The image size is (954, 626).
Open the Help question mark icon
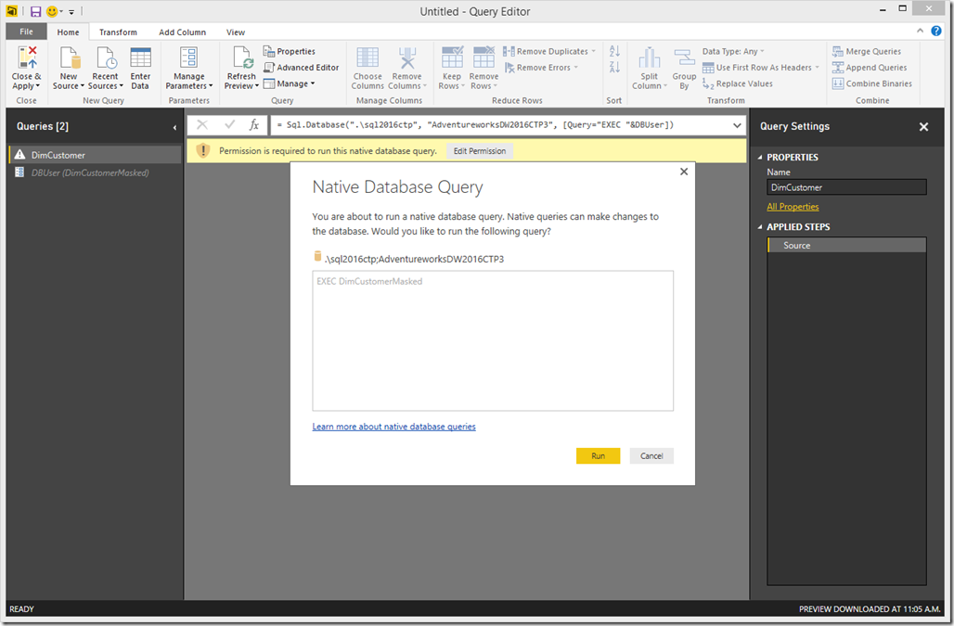936,31
